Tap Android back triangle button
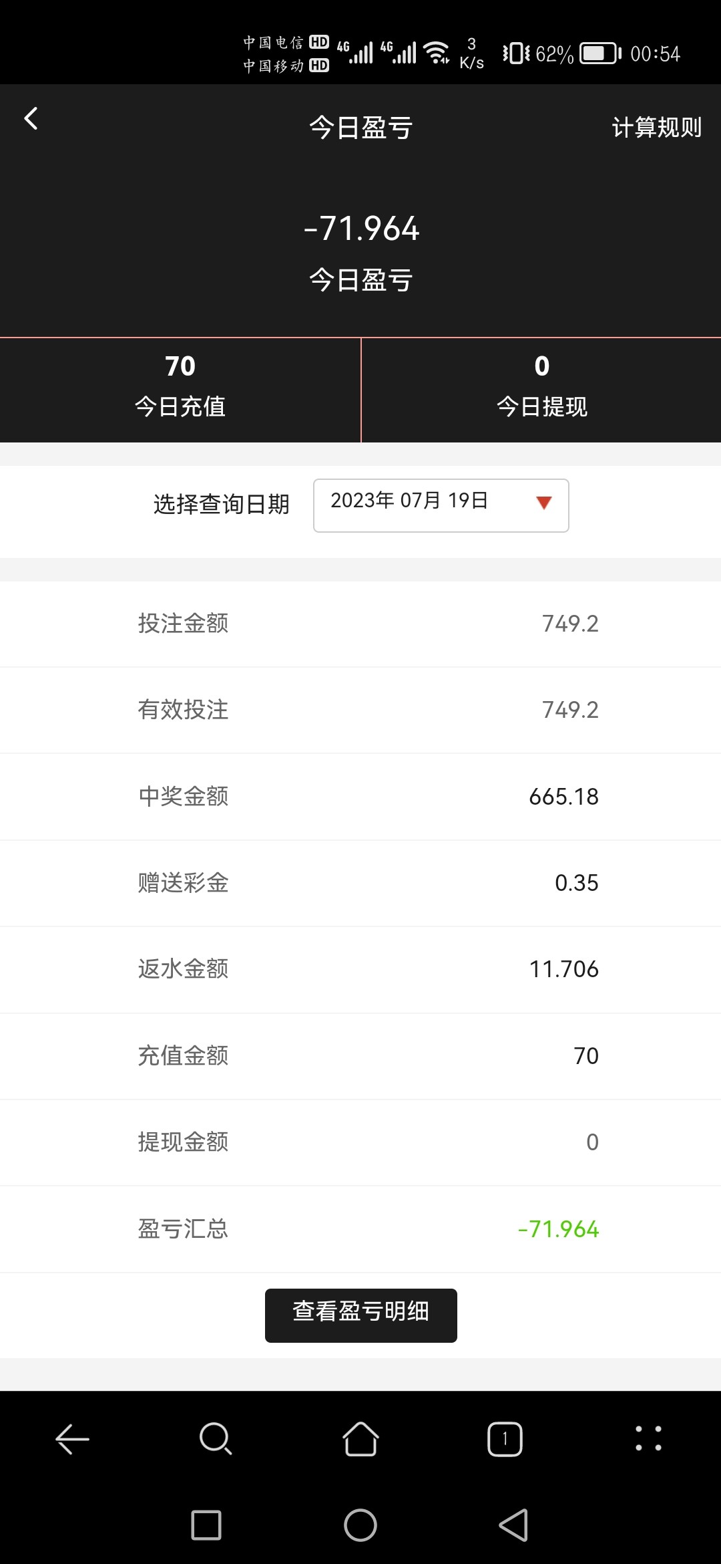Image resolution: width=721 pixels, height=1564 pixels. pos(513,1525)
